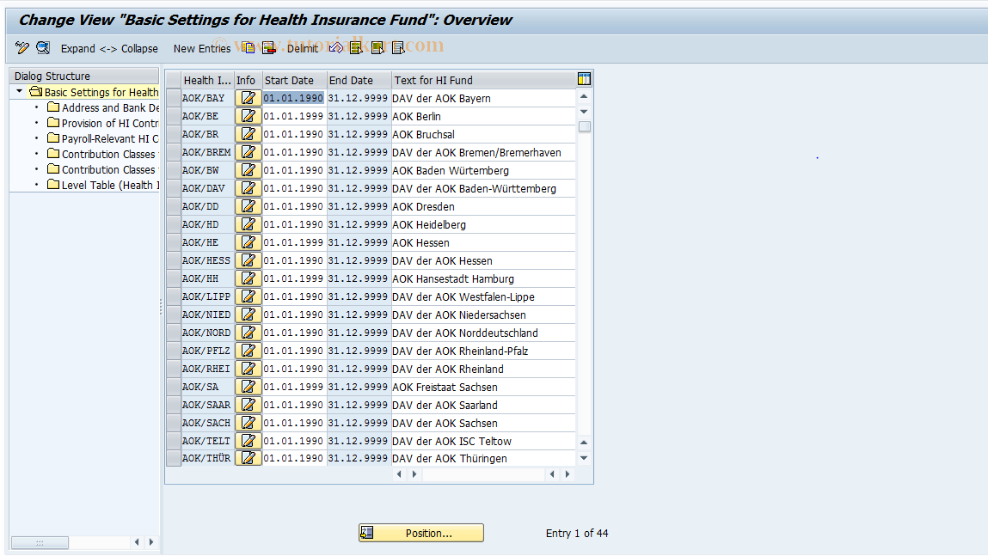This screenshot has height=556, width=988.
Task: Open Info edit icon for AOK/LIPP
Action: pos(249,296)
